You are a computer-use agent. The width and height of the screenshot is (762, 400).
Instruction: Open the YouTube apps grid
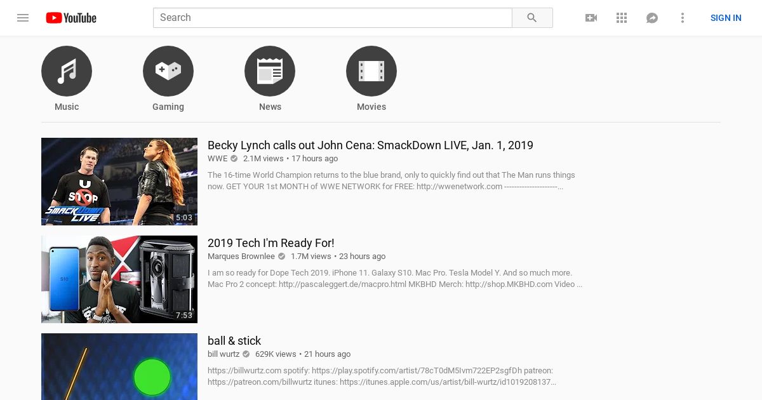pos(622,18)
